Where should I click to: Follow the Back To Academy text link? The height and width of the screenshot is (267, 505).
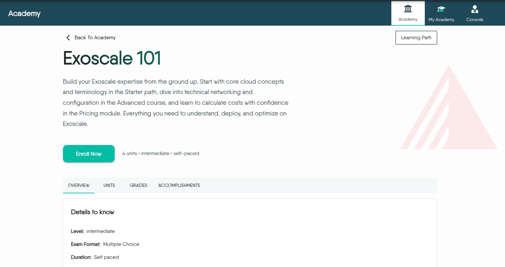tap(95, 38)
